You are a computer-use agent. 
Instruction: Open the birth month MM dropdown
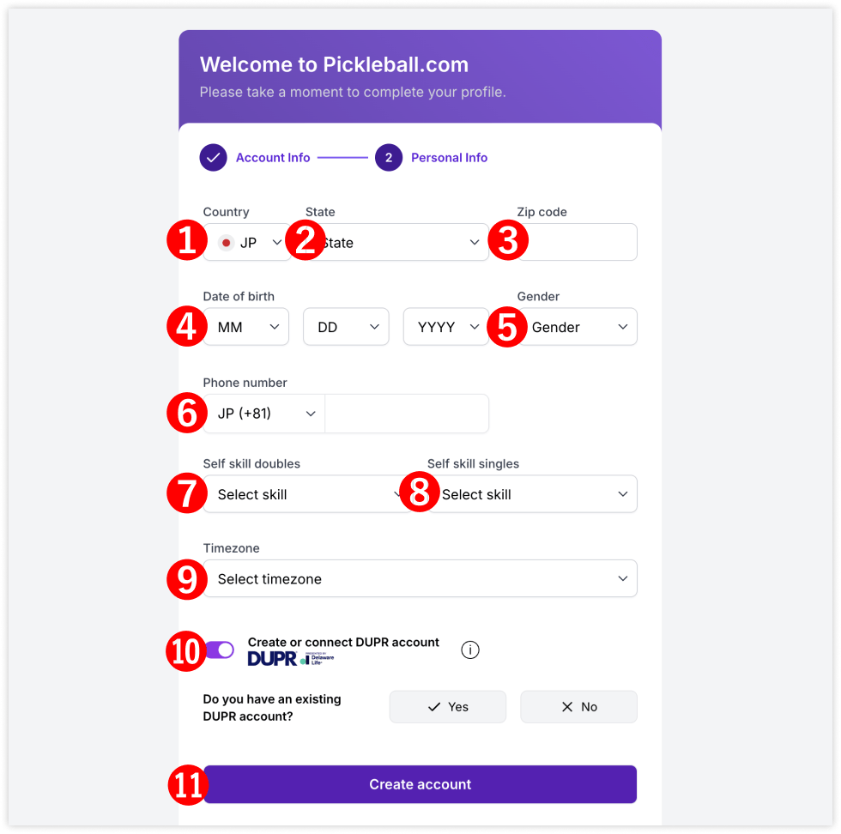coord(249,327)
